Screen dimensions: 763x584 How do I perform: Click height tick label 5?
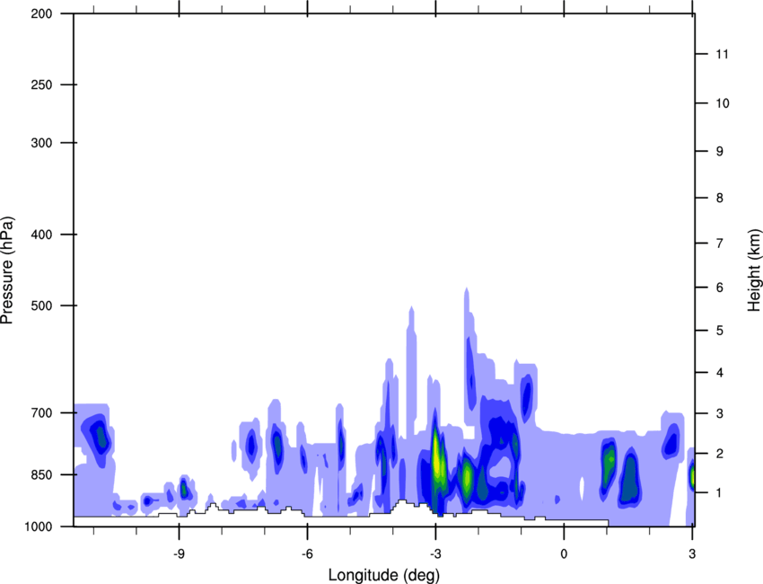pyautogui.click(x=720, y=331)
